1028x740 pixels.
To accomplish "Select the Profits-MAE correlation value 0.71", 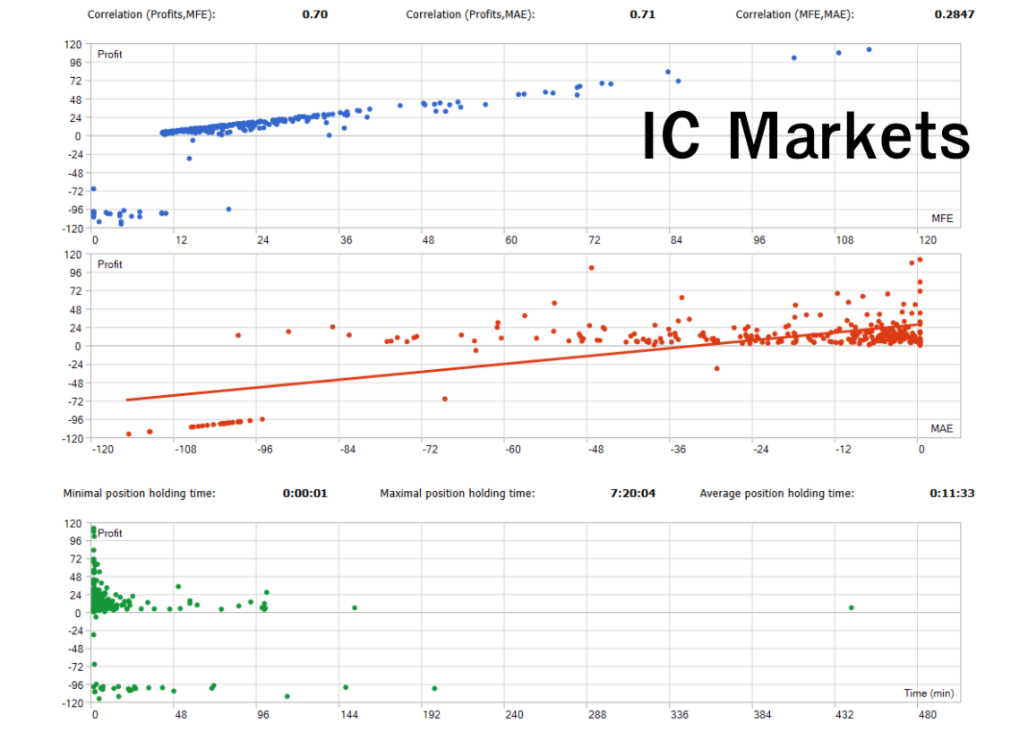I will point(643,14).
